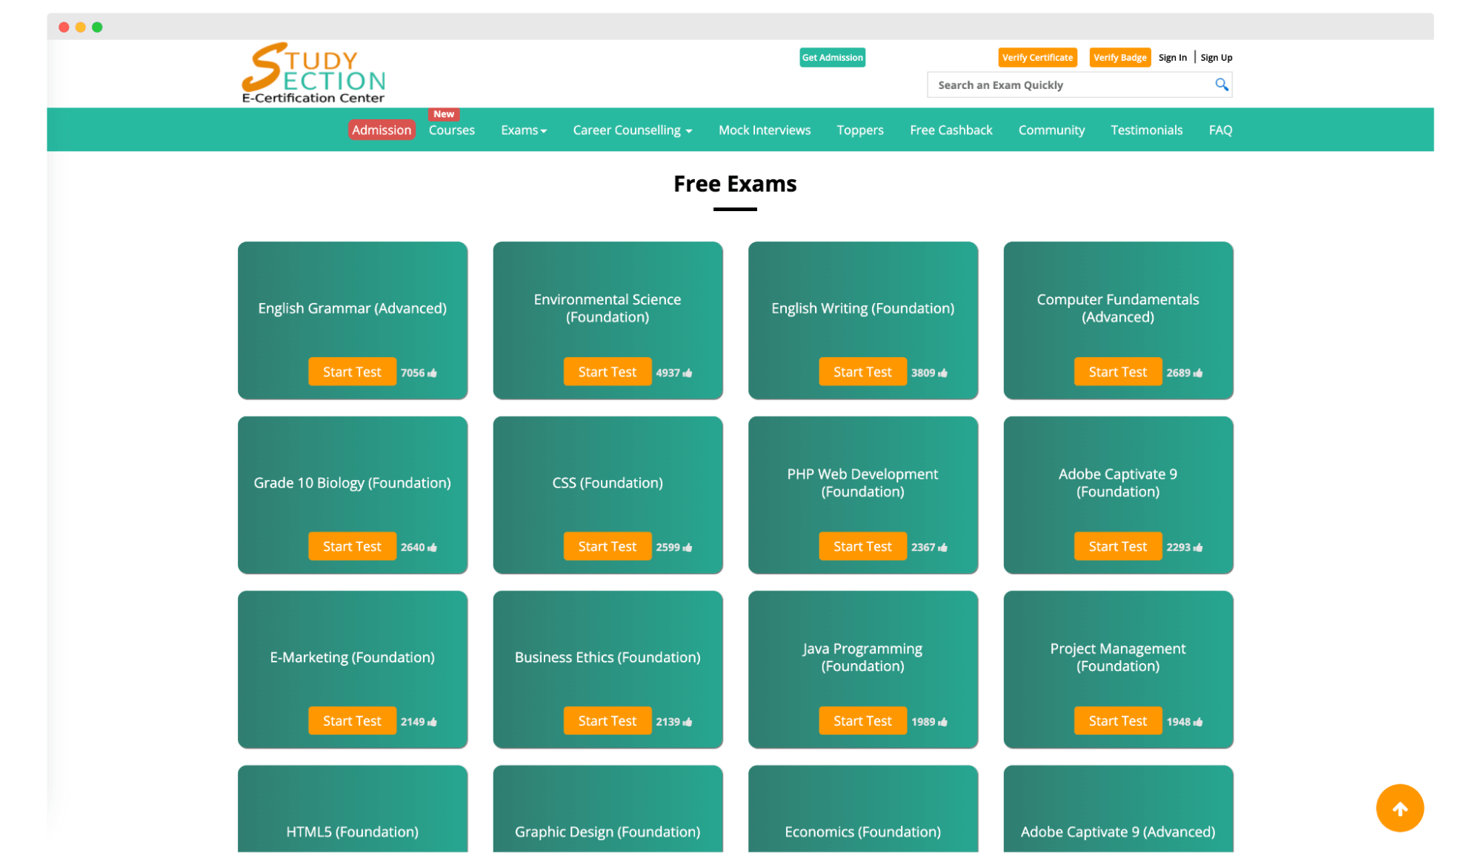Visit the Community section

1051,130
